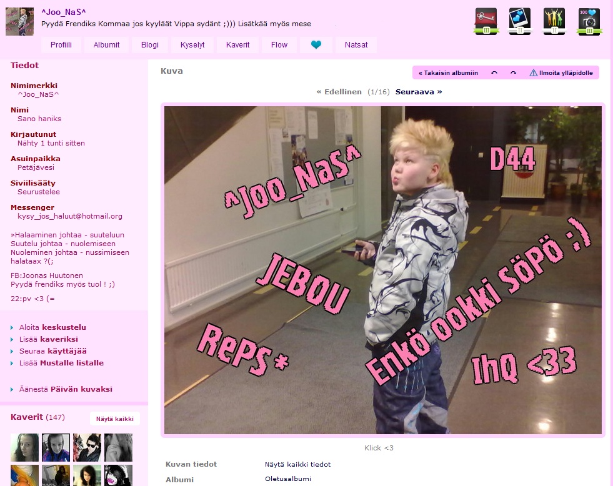Open third friend thumbnail with sunglasses
This screenshot has height=486, width=613.
[87, 447]
